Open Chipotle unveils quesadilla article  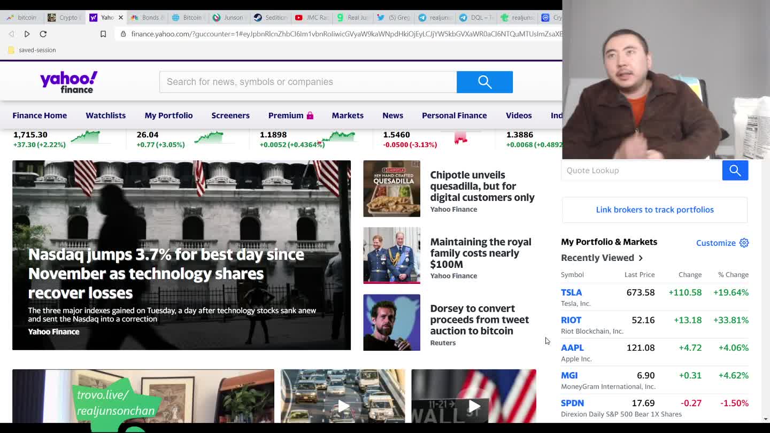pyautogui.click(x=482, y=186)
